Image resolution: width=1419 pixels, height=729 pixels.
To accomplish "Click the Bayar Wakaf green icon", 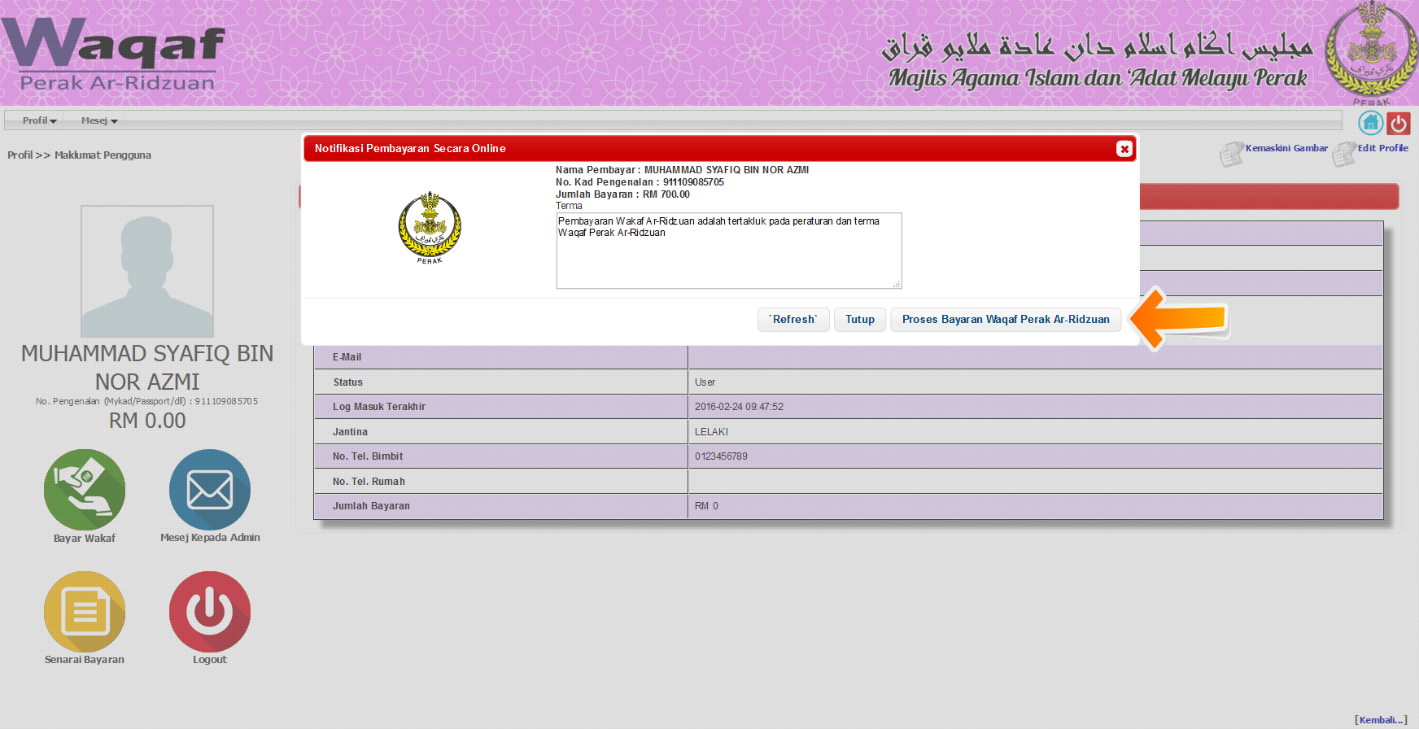I will pyautogui.click(x=85, y=490).
